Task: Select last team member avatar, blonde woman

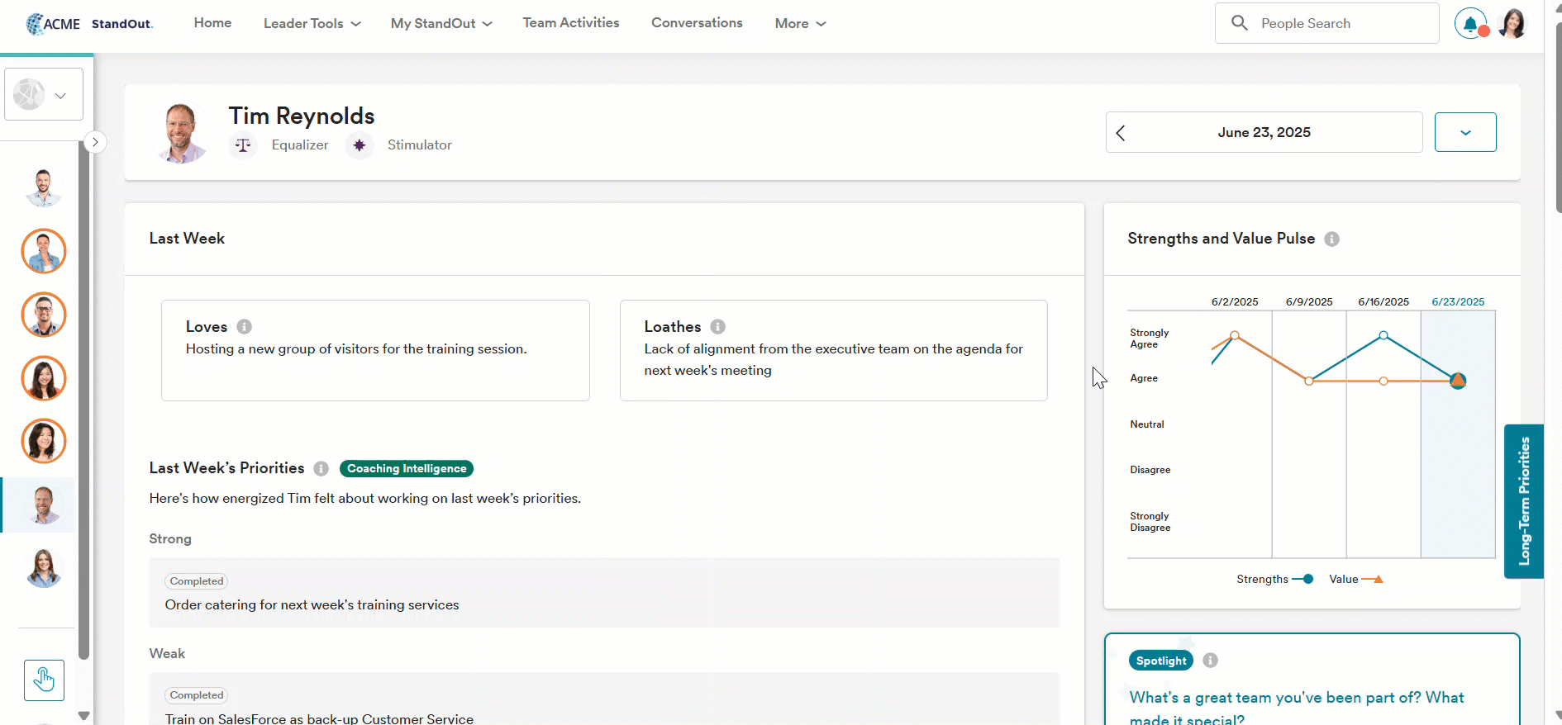Action: [x=44, y=568]
